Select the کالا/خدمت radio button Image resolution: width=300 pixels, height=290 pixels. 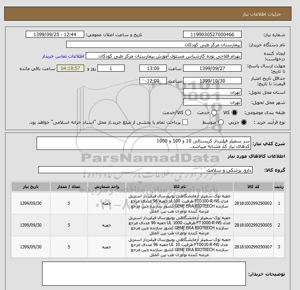[188, 112]
